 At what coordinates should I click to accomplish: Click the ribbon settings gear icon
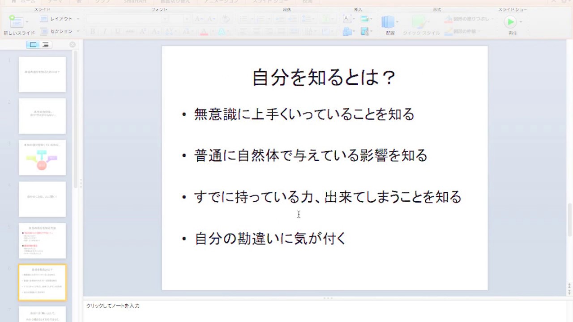point(564,2)
